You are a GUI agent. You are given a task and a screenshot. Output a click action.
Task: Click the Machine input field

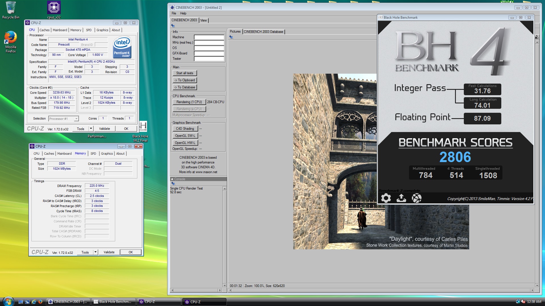(209, 37)
